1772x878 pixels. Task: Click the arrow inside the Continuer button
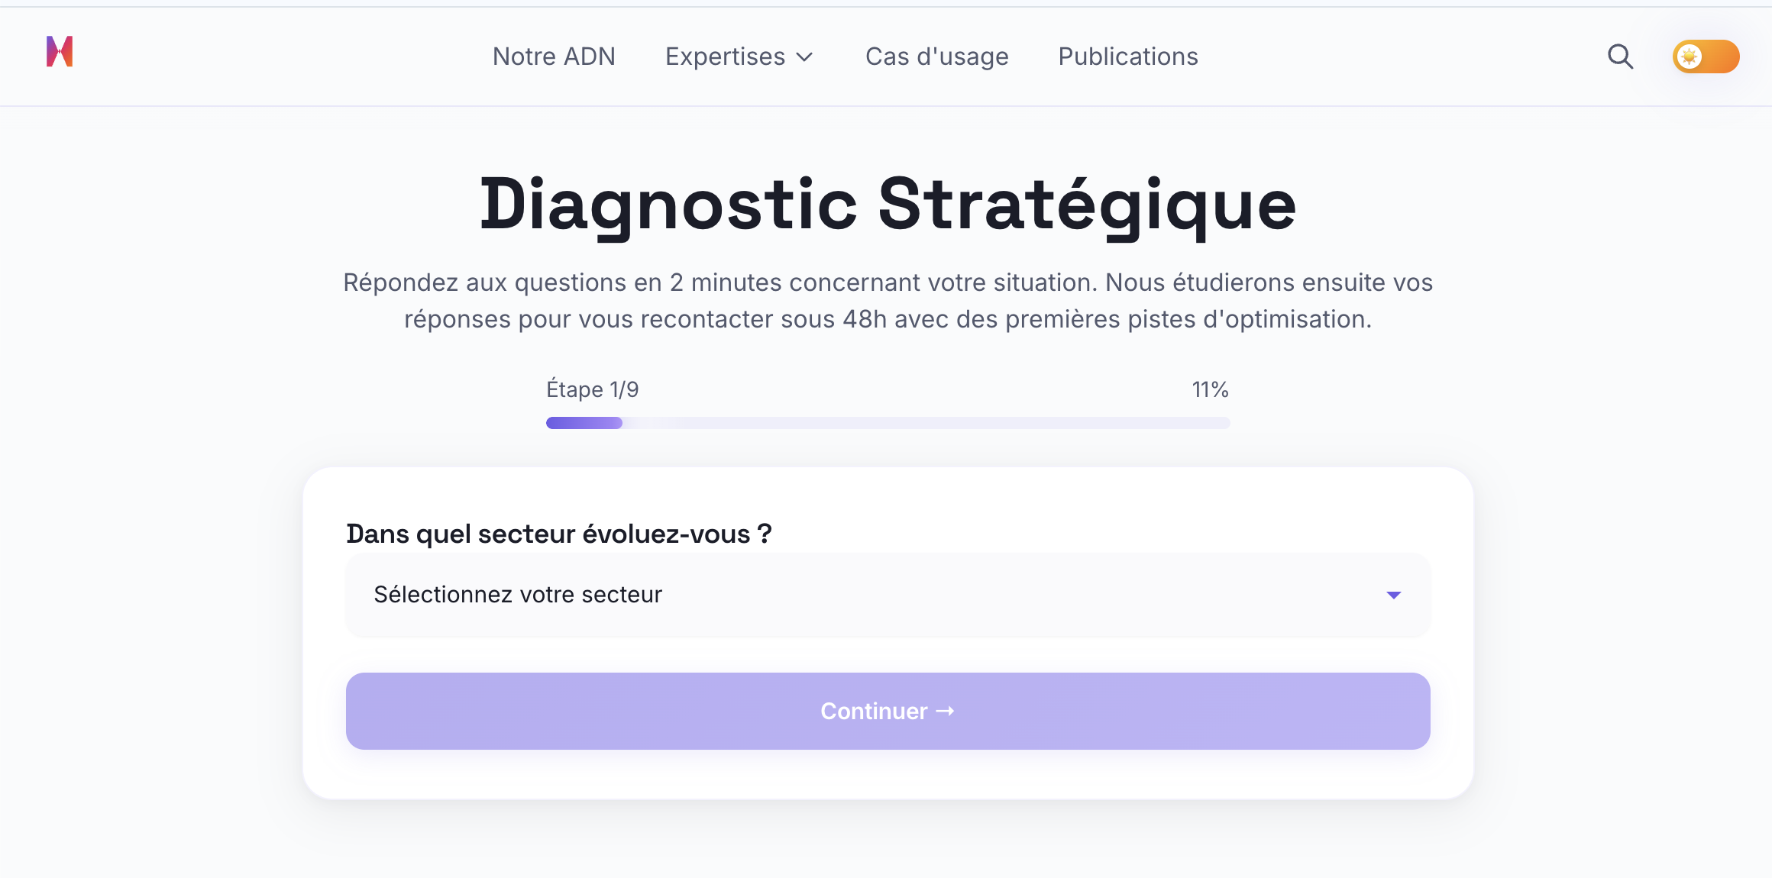point(947,711)
